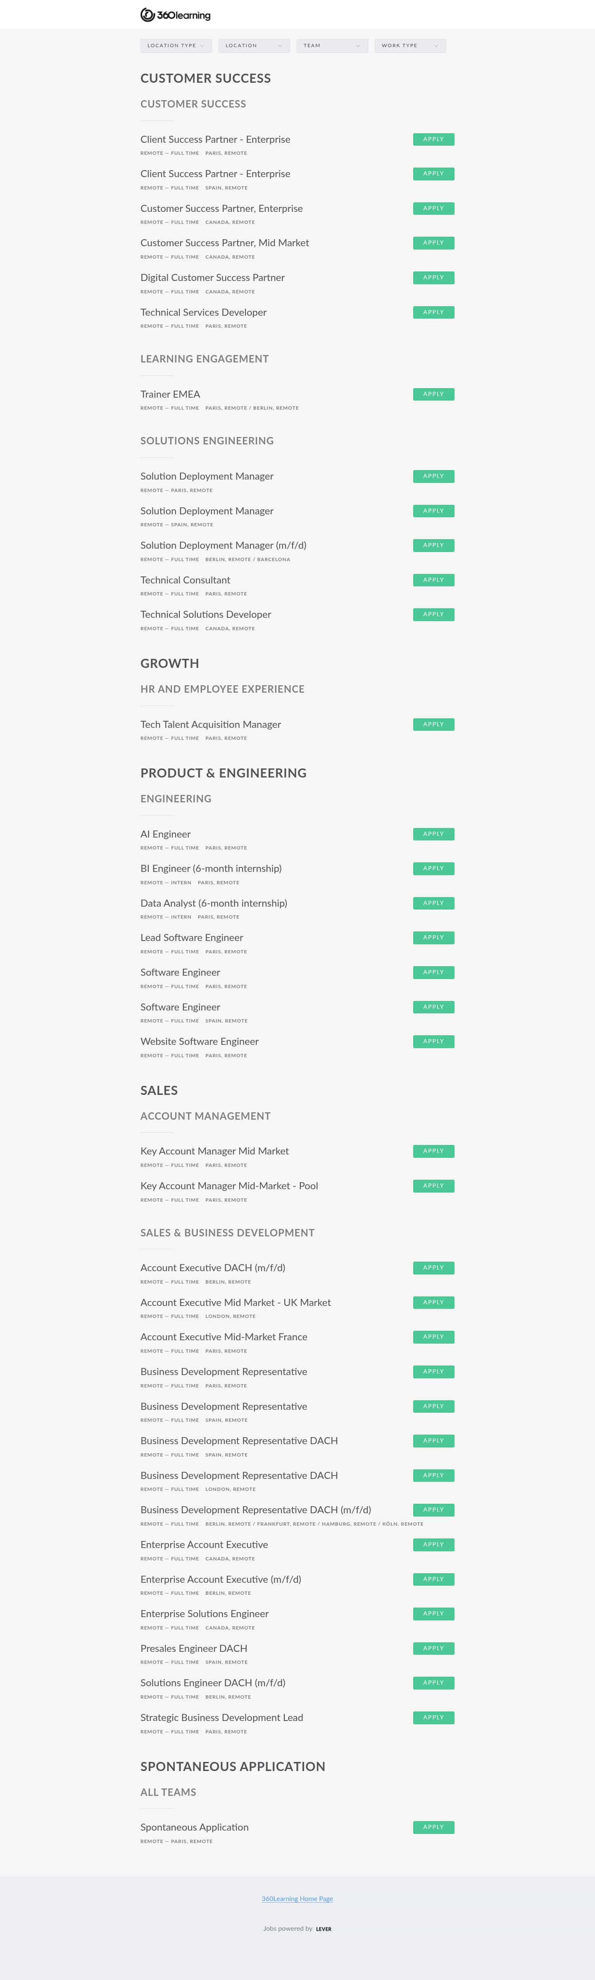This screenshot has height=1980, width=595.
Task: Click the Lever logo in footer
Action: click(324, 1929)
